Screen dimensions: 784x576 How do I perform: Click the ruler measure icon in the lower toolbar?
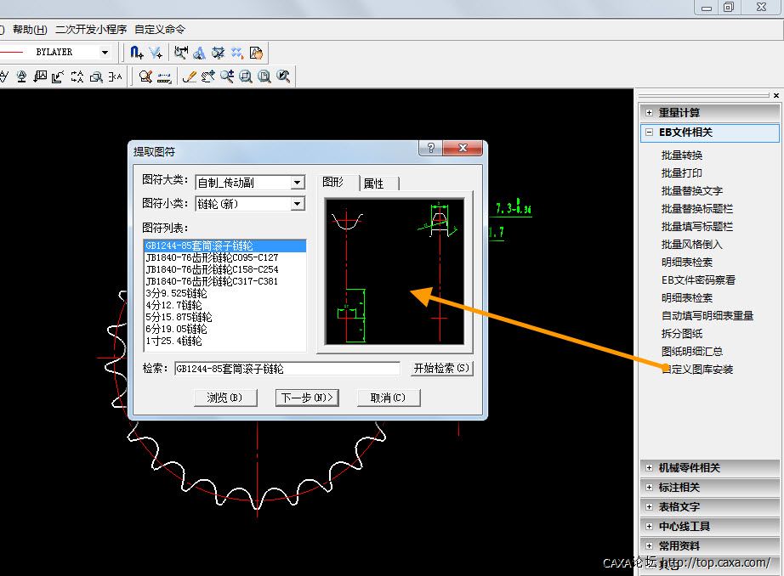pos(164,77)
